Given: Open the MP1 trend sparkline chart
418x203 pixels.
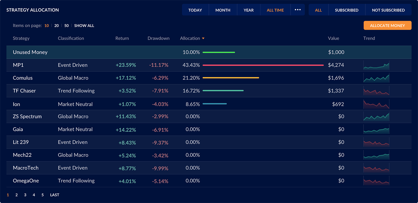Looking at the screenshot, I should pyautogui.click(x=376, y=65).
